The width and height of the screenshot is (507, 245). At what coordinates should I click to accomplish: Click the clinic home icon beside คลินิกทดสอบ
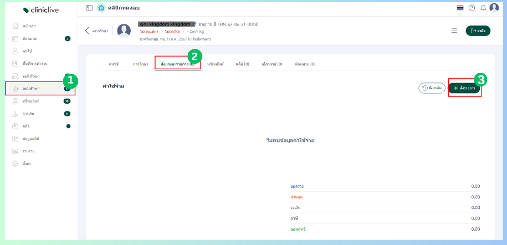point(101,8)
